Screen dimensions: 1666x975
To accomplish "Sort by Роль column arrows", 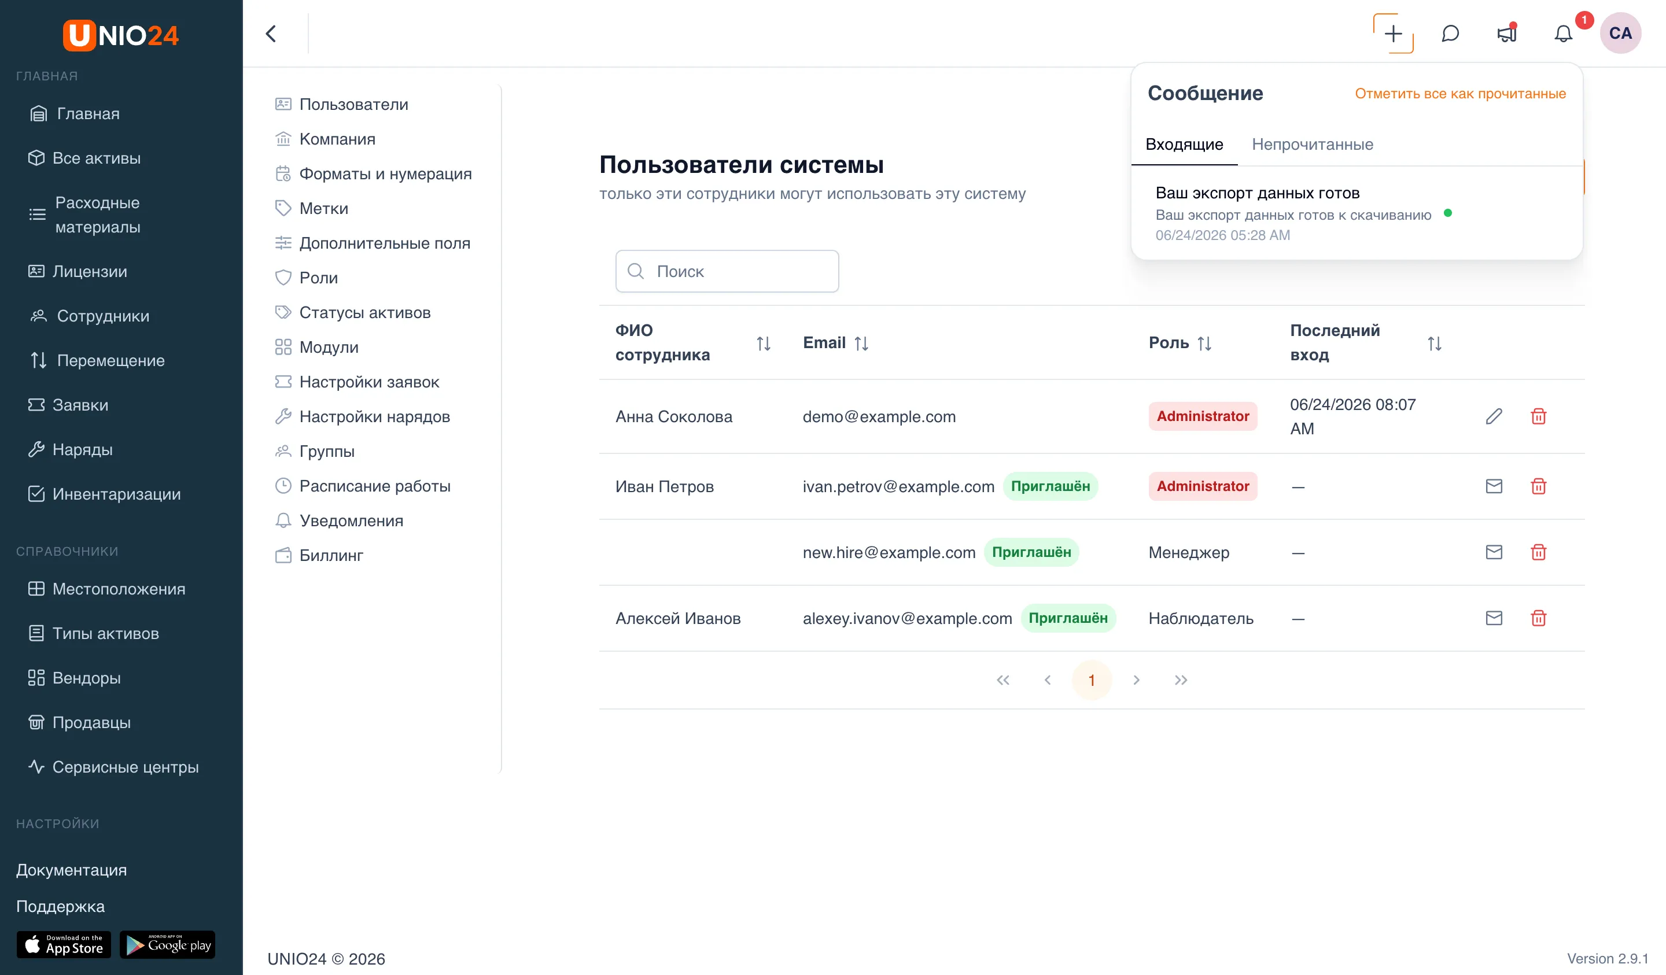I will click(1204, 343).
